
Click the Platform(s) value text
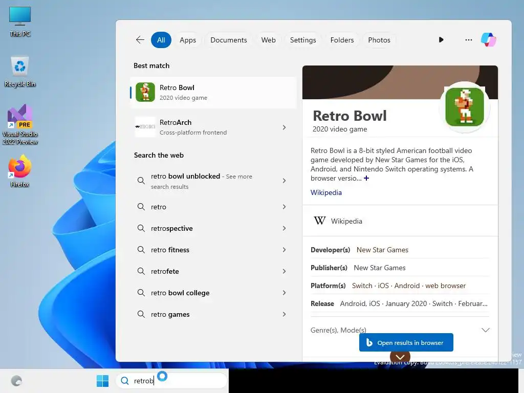[x=409, y=286]
